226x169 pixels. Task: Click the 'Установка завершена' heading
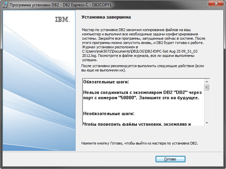click(106, 17)
